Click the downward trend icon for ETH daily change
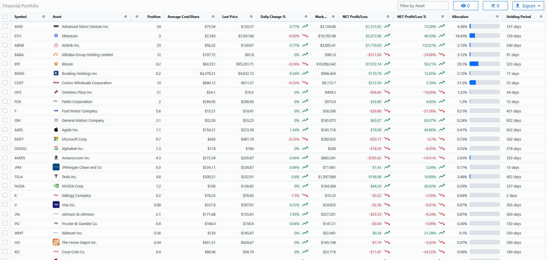 305,36
